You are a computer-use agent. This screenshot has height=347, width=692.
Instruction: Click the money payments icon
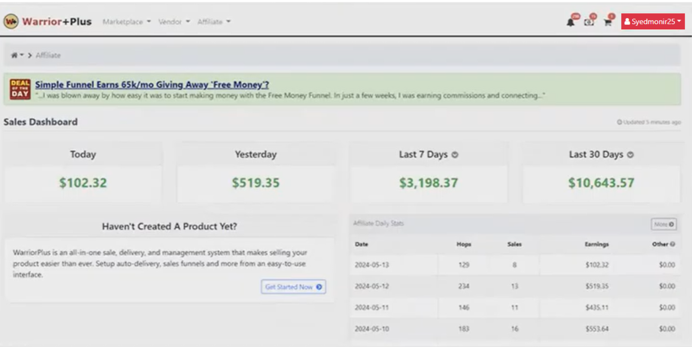[589, 22]
